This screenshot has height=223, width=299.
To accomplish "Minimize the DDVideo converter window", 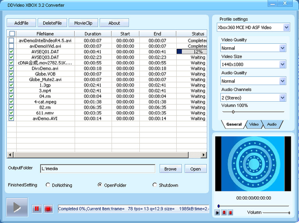I will (x=272, y=4).
